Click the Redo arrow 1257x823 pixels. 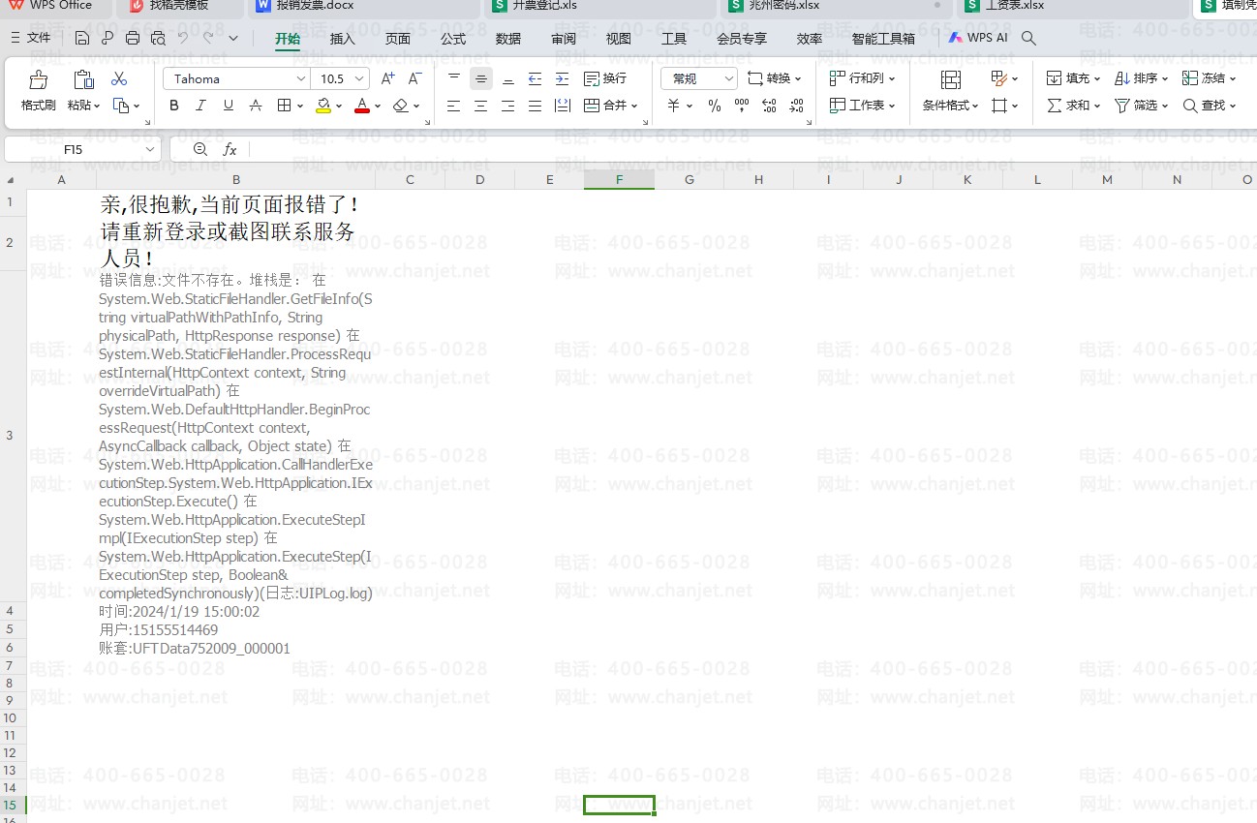(208, 39)
